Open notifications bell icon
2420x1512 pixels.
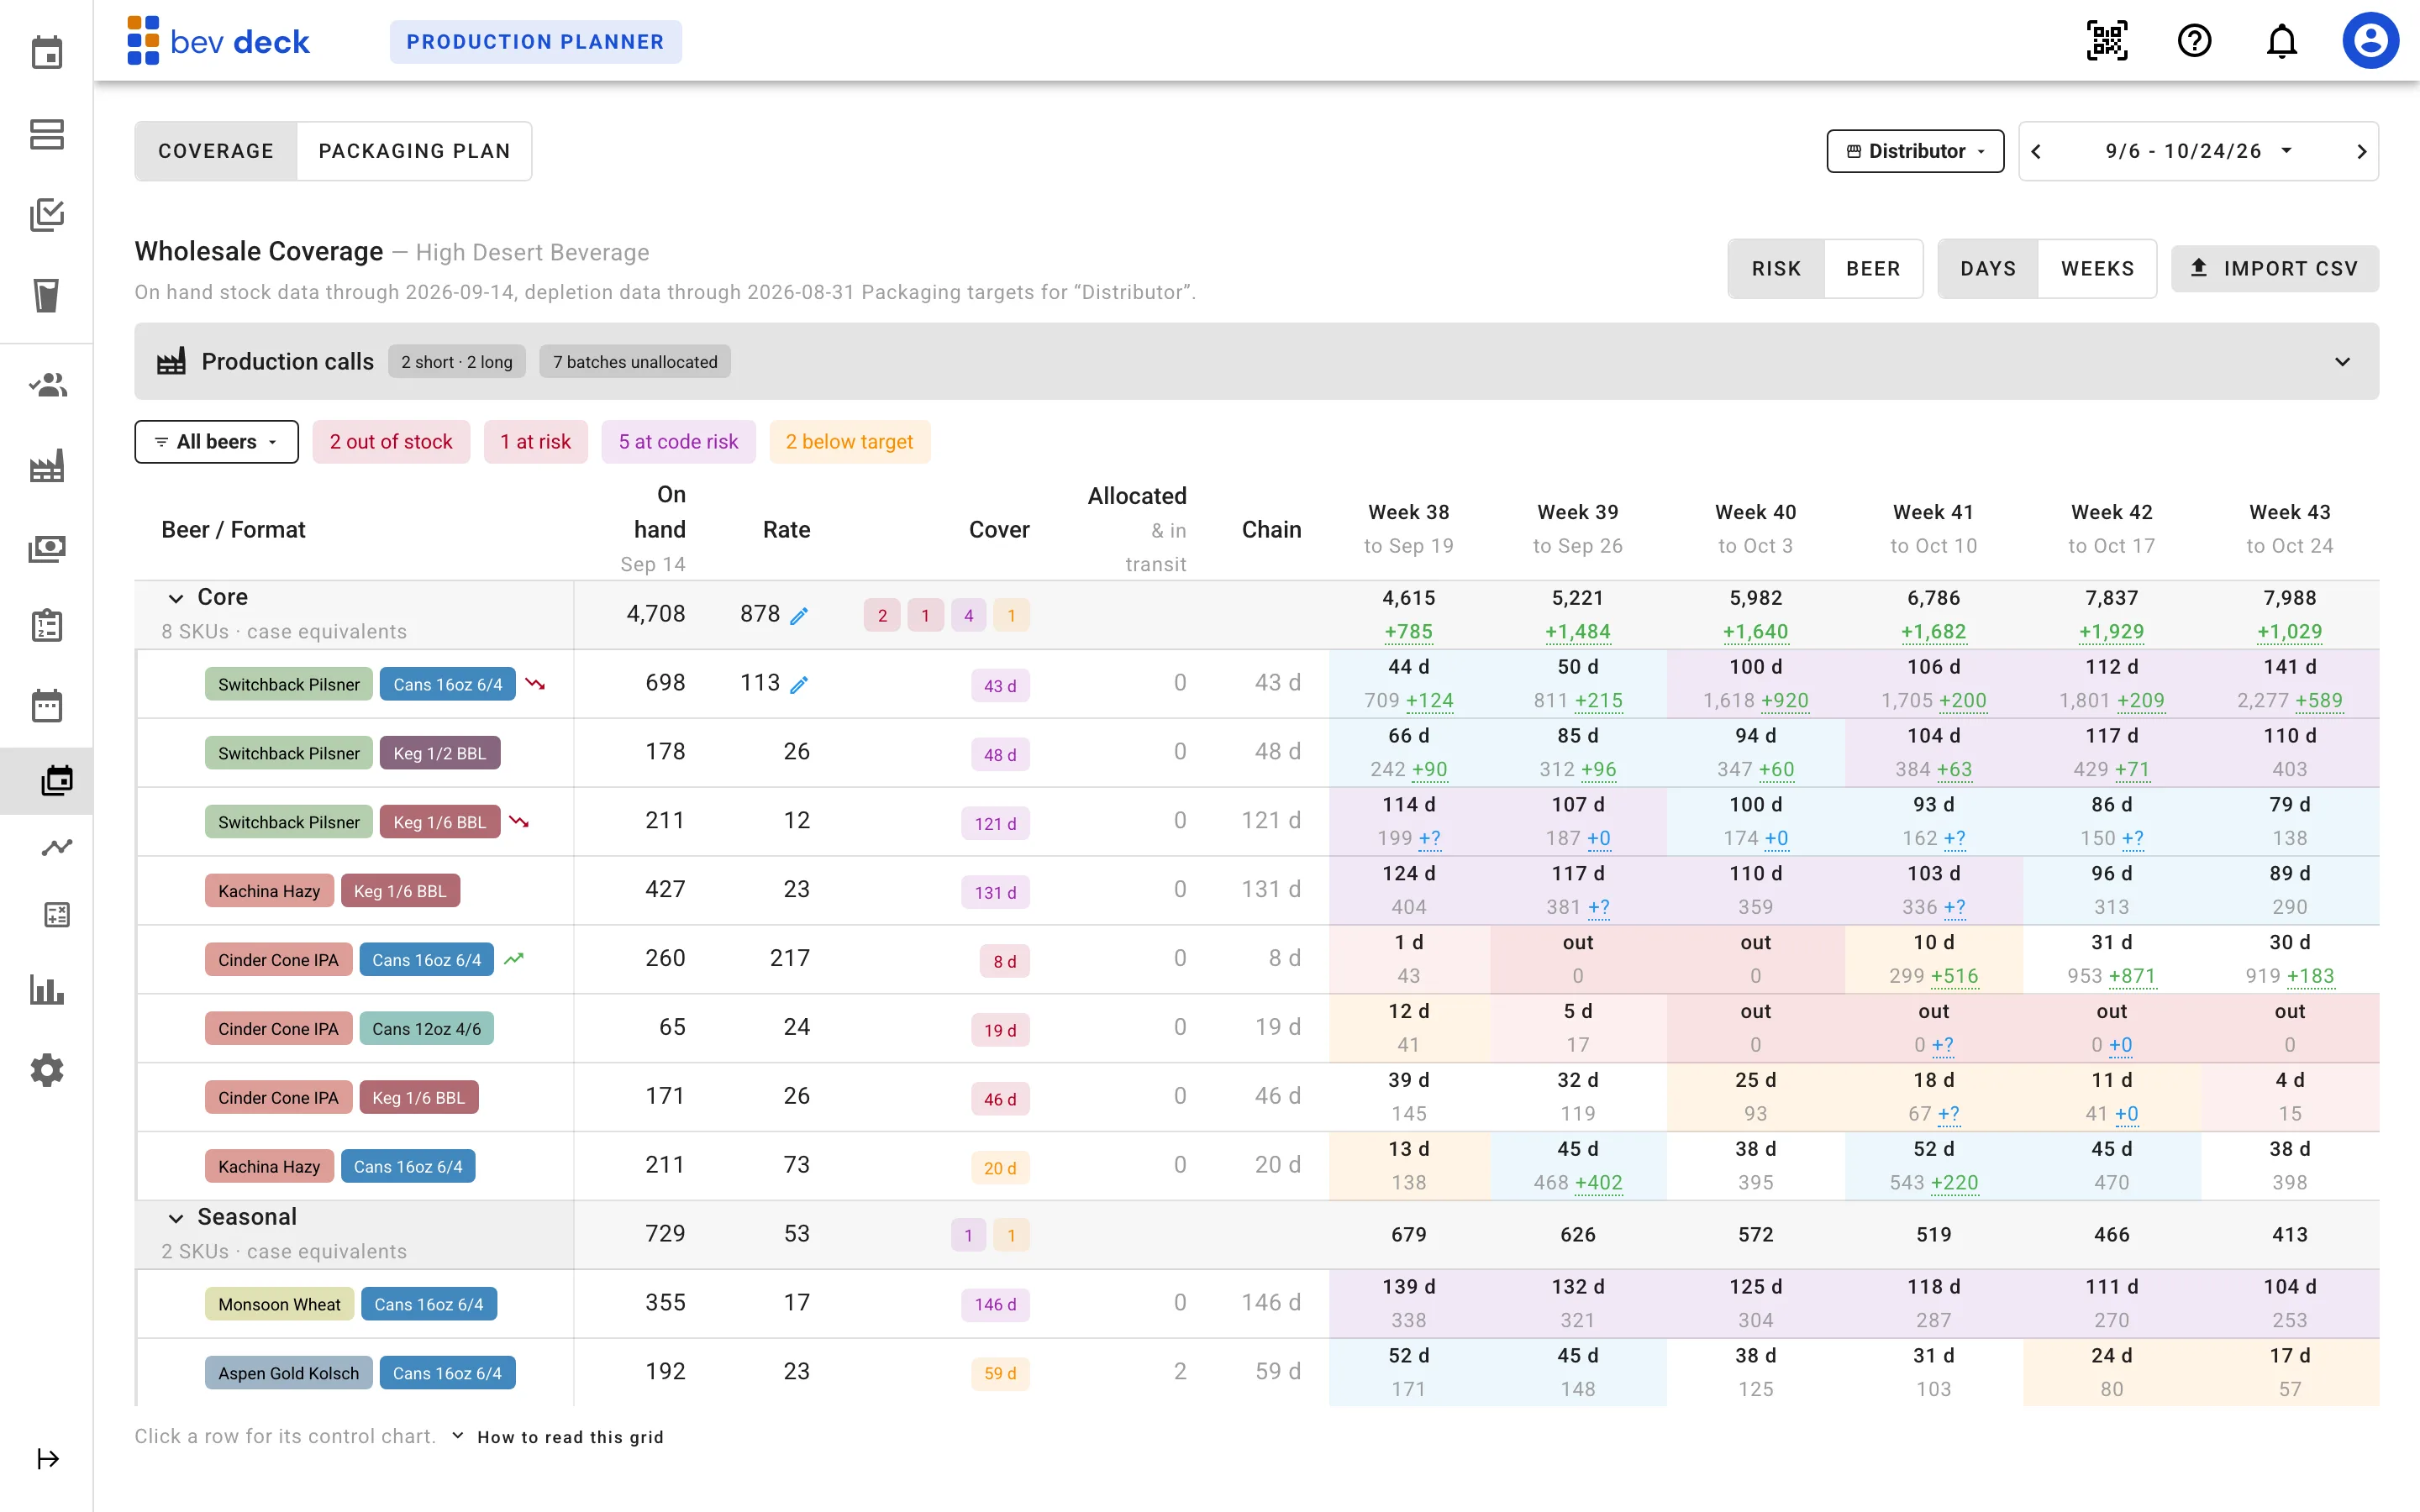(2281, 41)
